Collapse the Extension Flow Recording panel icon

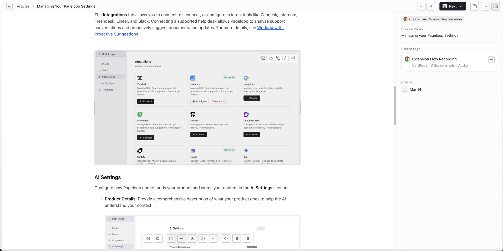coord(491,60)
